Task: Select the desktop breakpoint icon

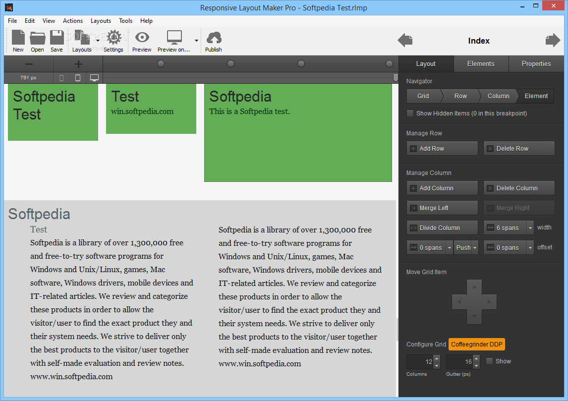Action: click(x=94, y=78)
